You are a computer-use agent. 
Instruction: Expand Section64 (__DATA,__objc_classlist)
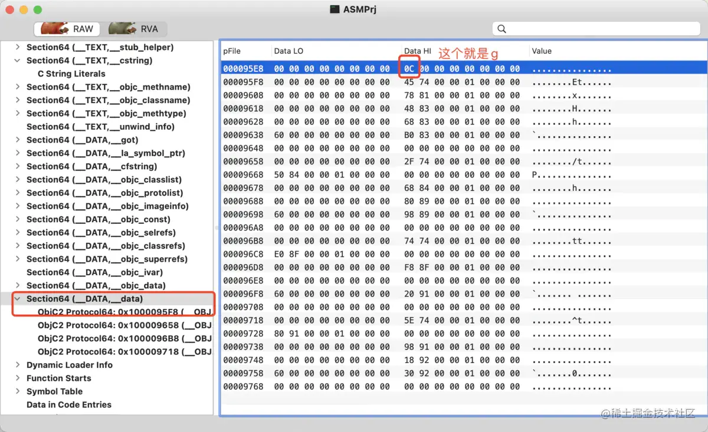click(18, 180)
